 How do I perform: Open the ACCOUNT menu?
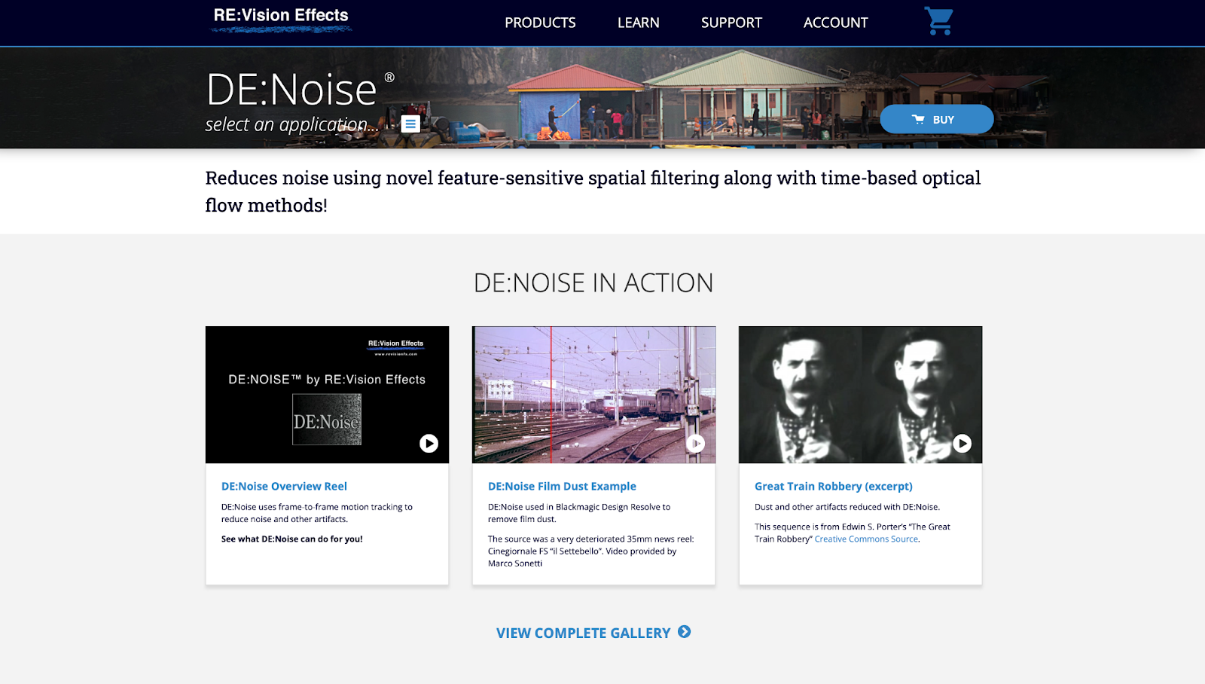[x=836, y=23]
